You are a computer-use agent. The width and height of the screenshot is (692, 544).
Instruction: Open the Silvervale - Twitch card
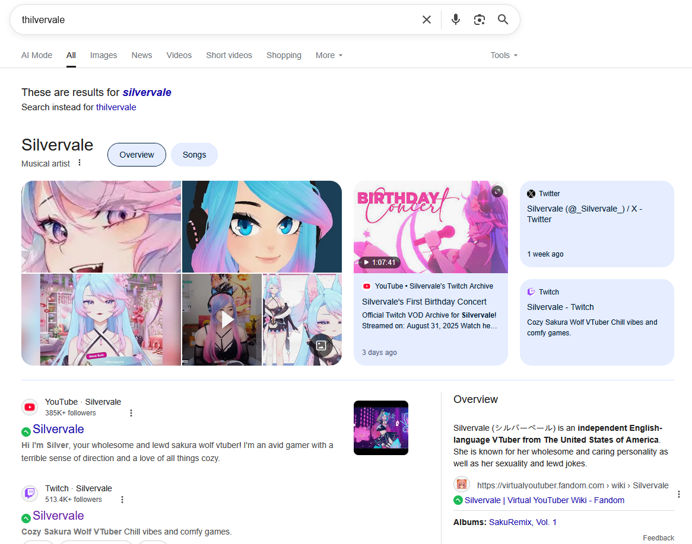pyautogui.click(x=596, y=322)
